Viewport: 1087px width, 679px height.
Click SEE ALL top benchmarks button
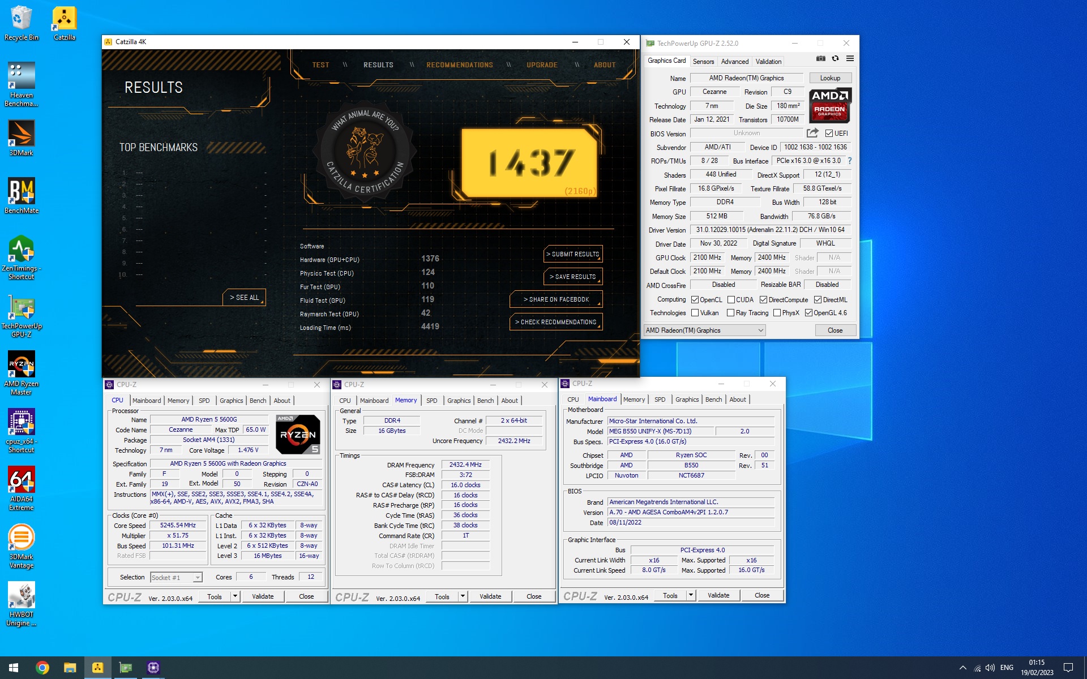click(x=244, y=298)
